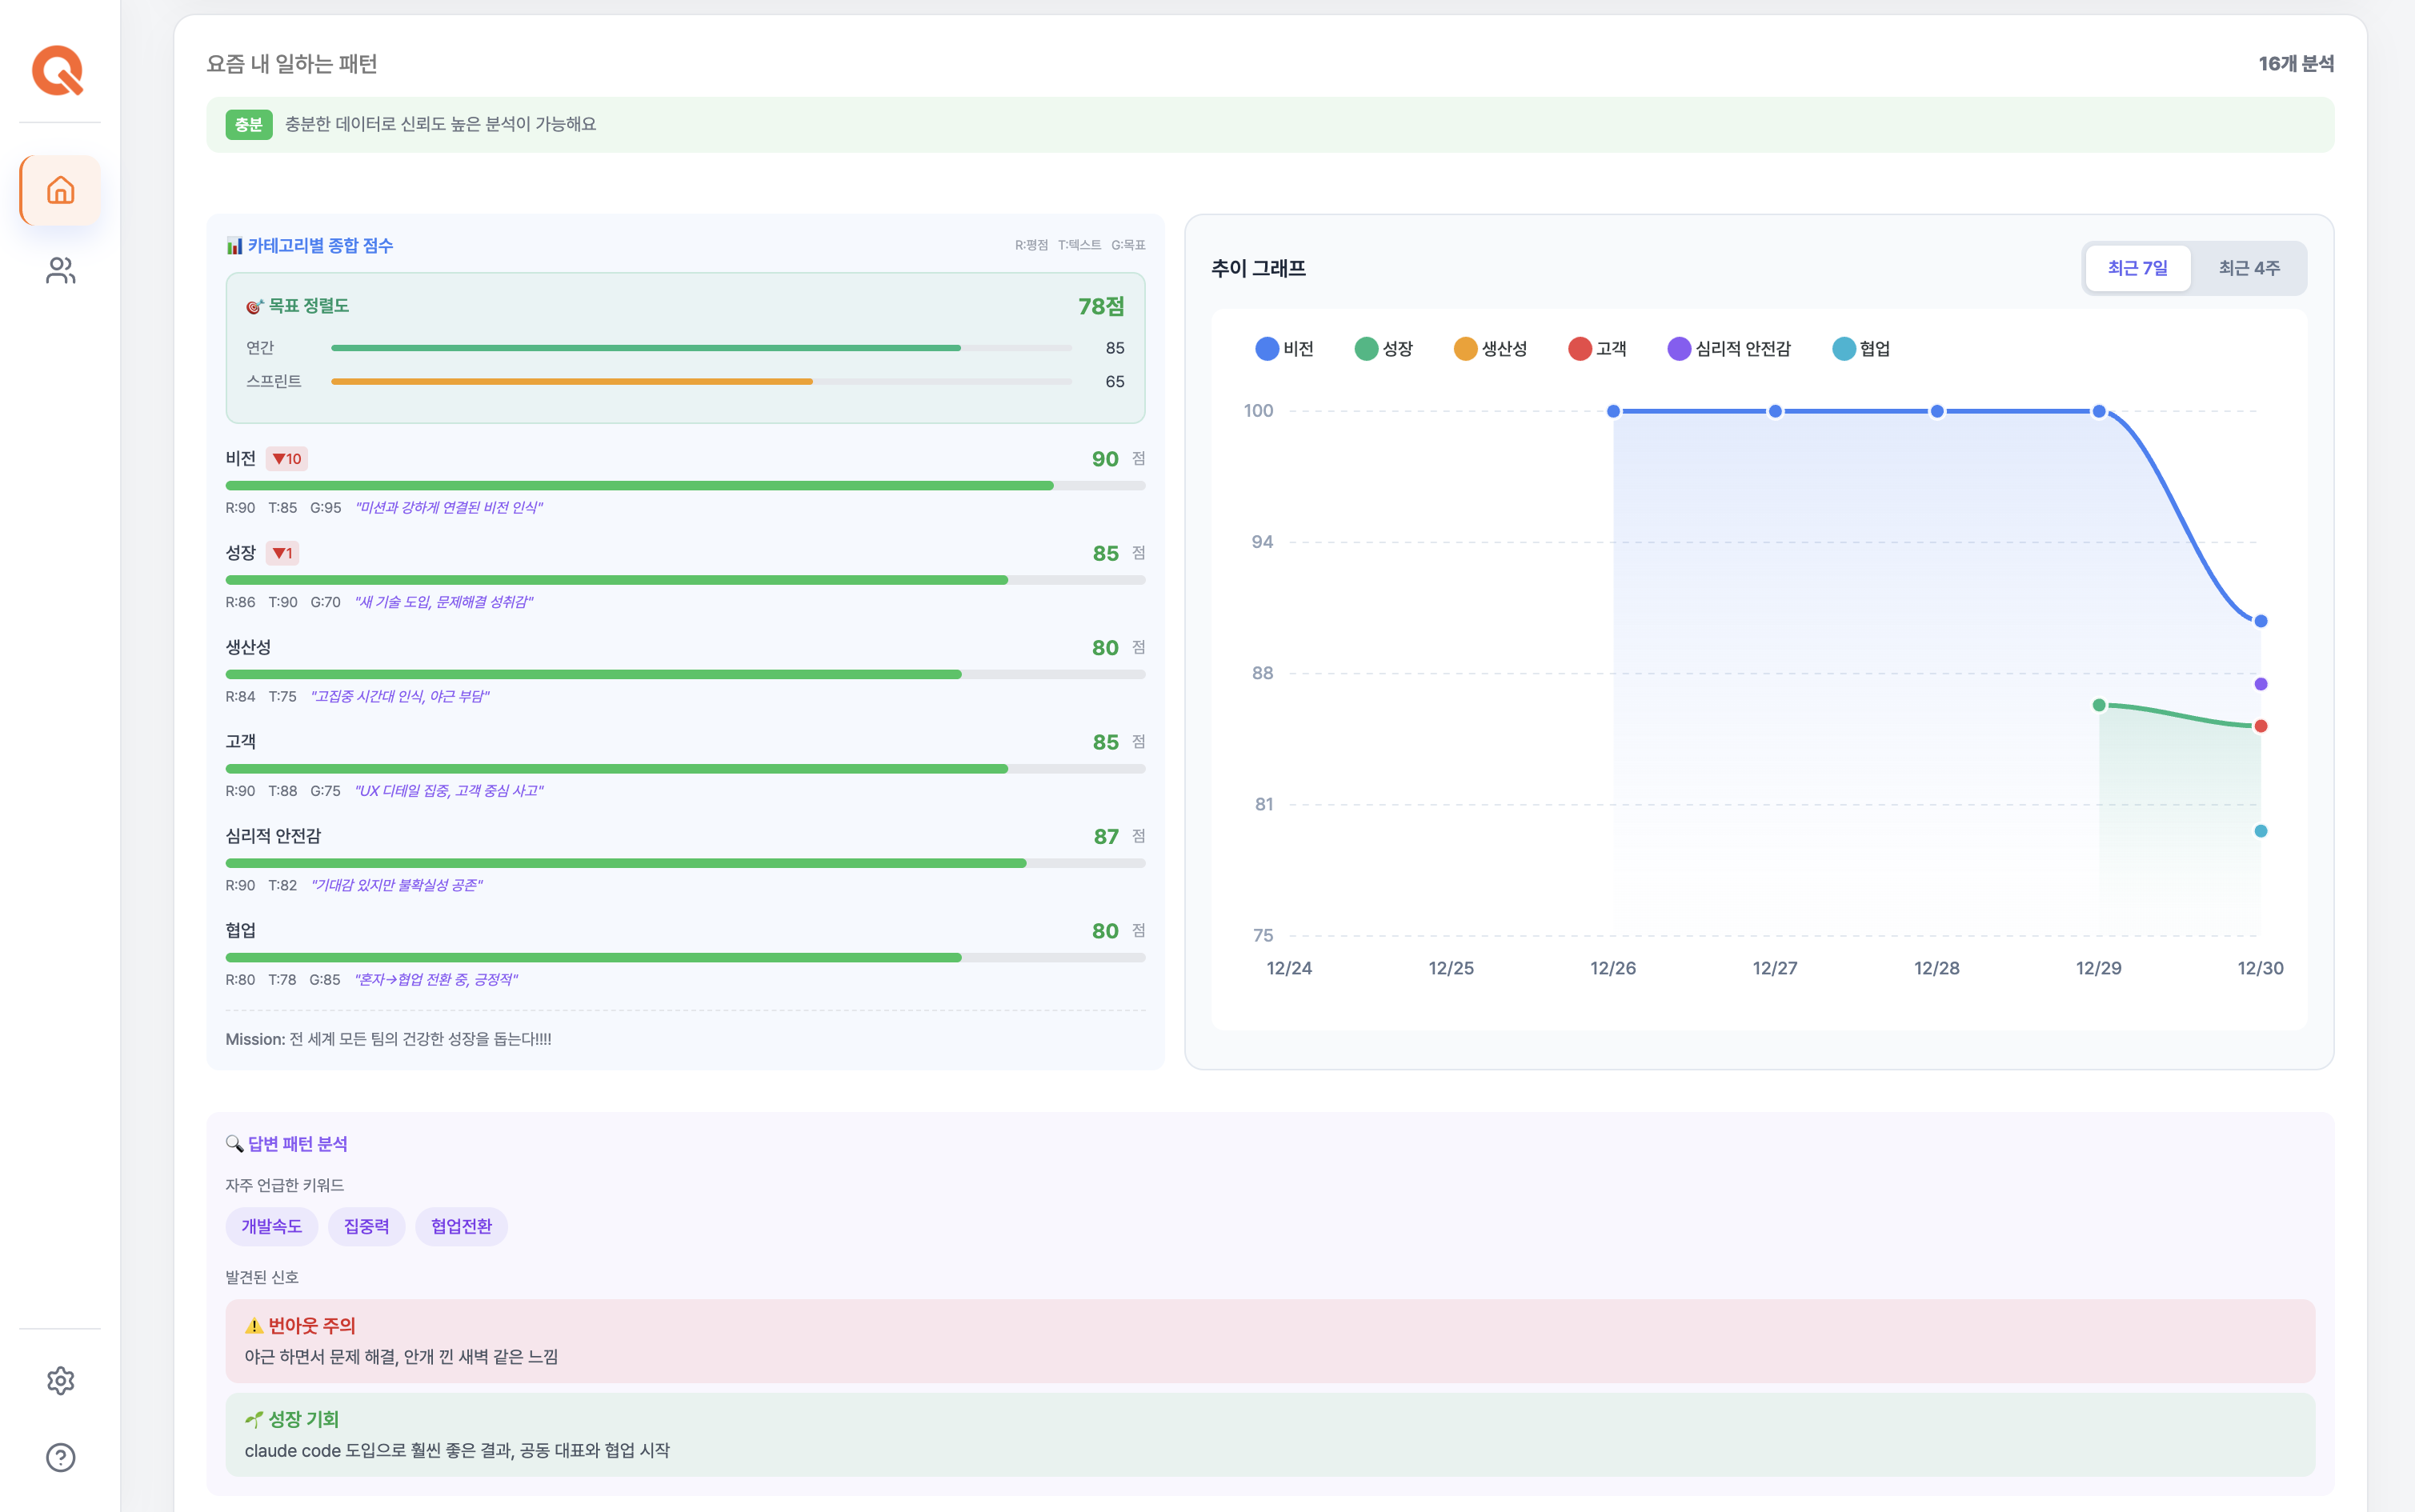Click the orange Q logo icon
This screenshot has height=1512, width=2415.
point(58,71)
